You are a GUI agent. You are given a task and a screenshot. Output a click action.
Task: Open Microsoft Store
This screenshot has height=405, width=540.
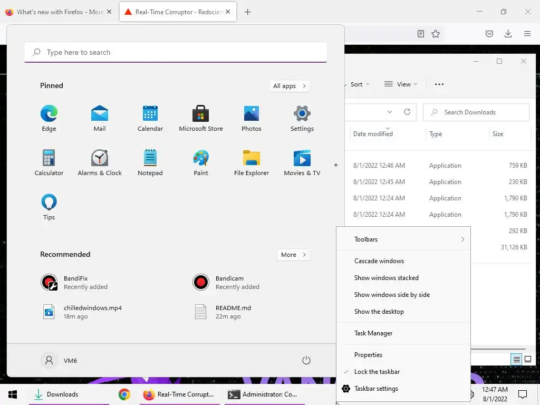[x=201, y=118]
